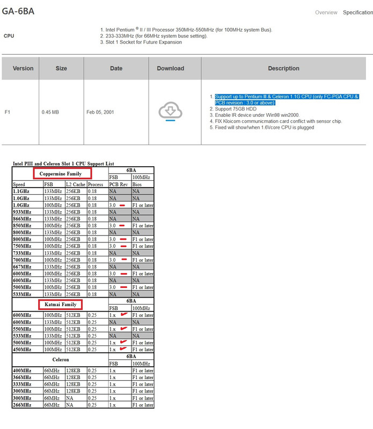Click 'Intel Pentium II / III Processor 350MHz-550MHz' line
Screen dimensions: 373x429
click(x=189, y=29)
